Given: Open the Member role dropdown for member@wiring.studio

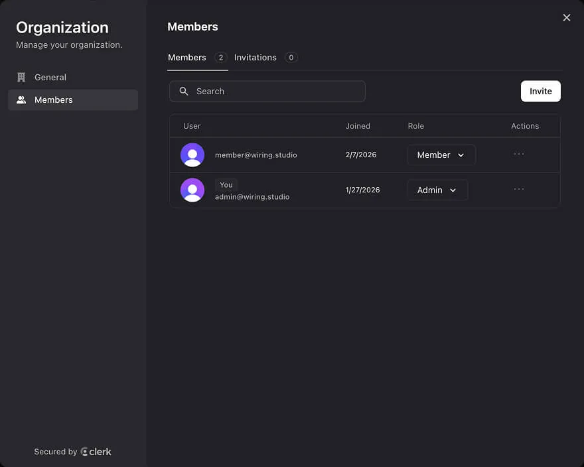Looking at the screenshot, I should pyautogui.click(x=441, y=155).
